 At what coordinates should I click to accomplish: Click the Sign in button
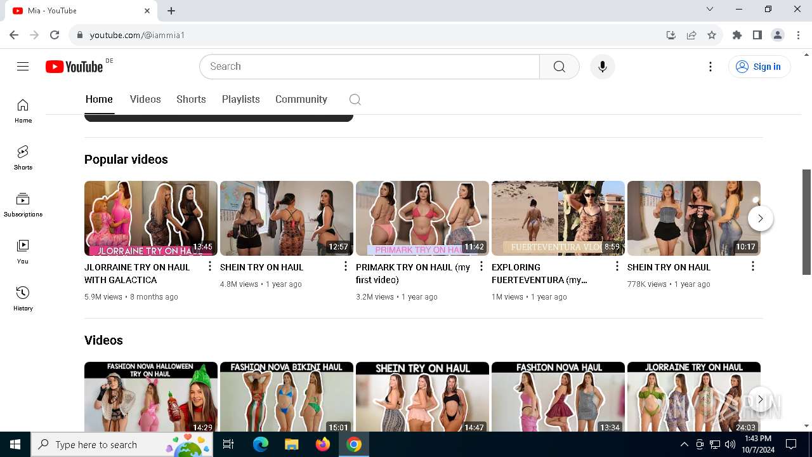(759, 67)
